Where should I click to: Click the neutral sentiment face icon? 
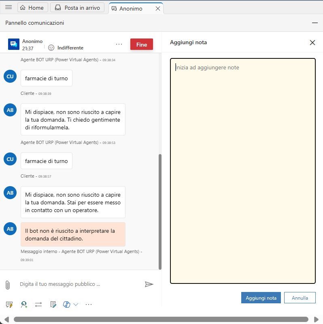click(51, 47)
